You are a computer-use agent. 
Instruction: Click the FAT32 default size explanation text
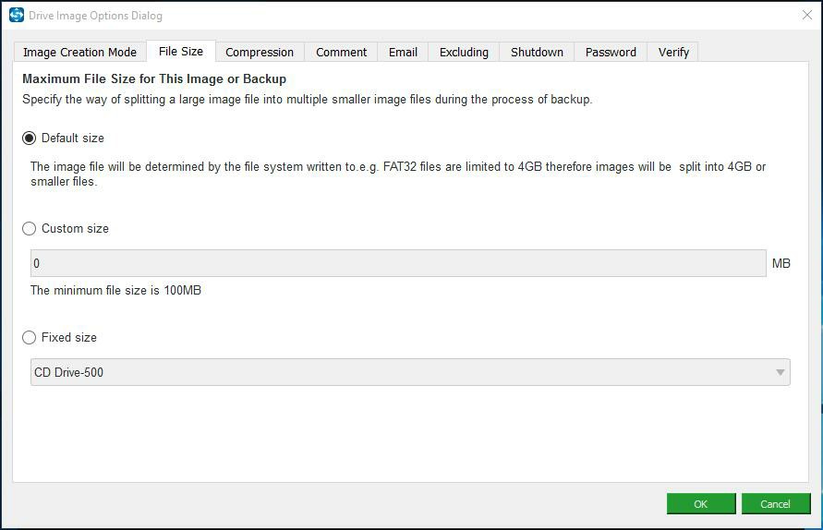398,174
